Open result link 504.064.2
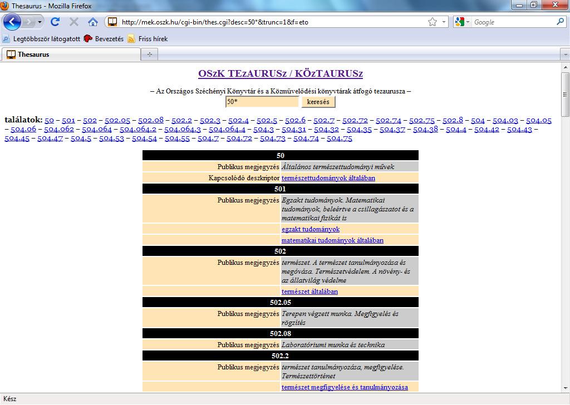 pos(138,129)
